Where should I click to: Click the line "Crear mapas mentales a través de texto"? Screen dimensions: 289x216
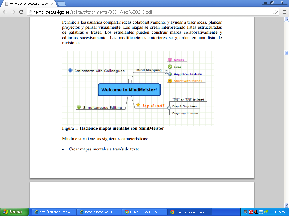click(104, 149)
